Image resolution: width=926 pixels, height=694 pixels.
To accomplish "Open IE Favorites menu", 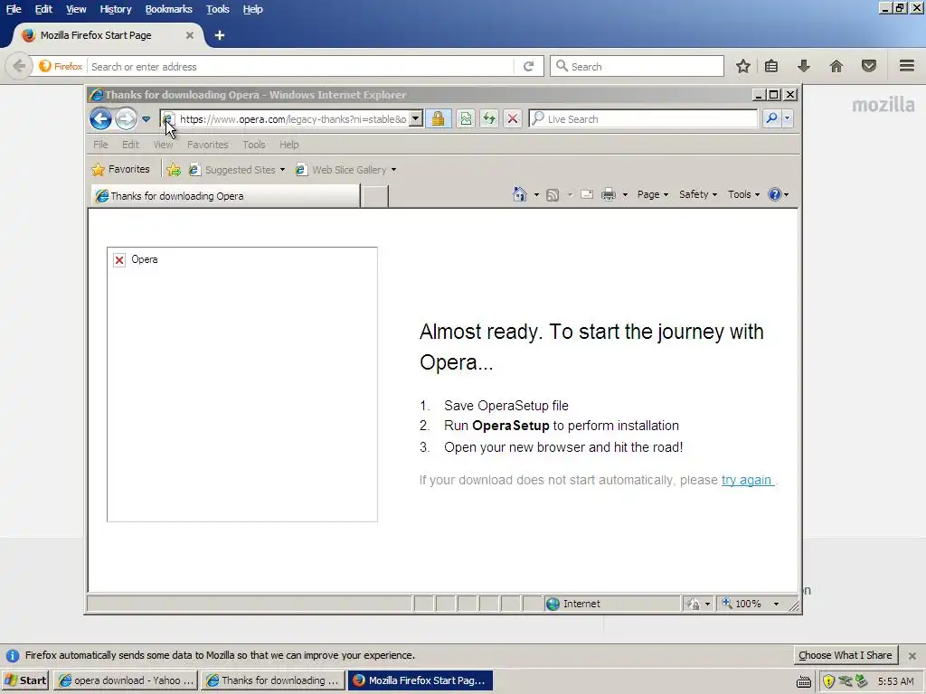I will [207, 145].
